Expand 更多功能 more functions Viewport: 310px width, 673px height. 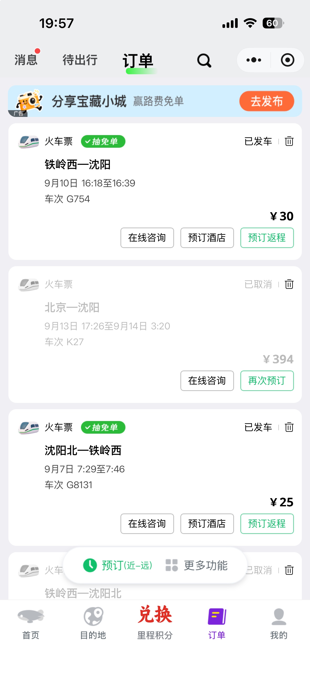pyautogui.click(x=196, y=565)
